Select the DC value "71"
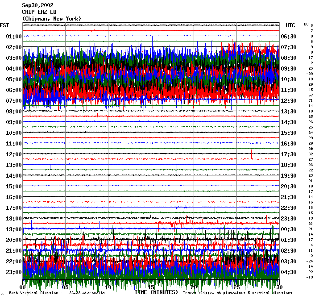The height and width of the screenshot is (299, 315). click(x=311, y=100)
